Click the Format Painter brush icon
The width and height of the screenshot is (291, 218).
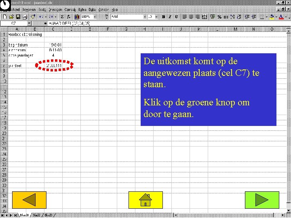pos(33,17)
